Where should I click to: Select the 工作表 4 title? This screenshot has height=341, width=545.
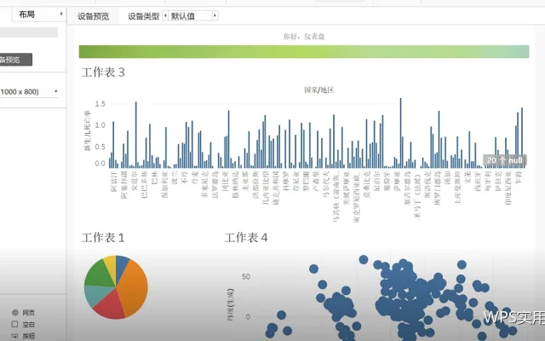[x=246, y=238]
